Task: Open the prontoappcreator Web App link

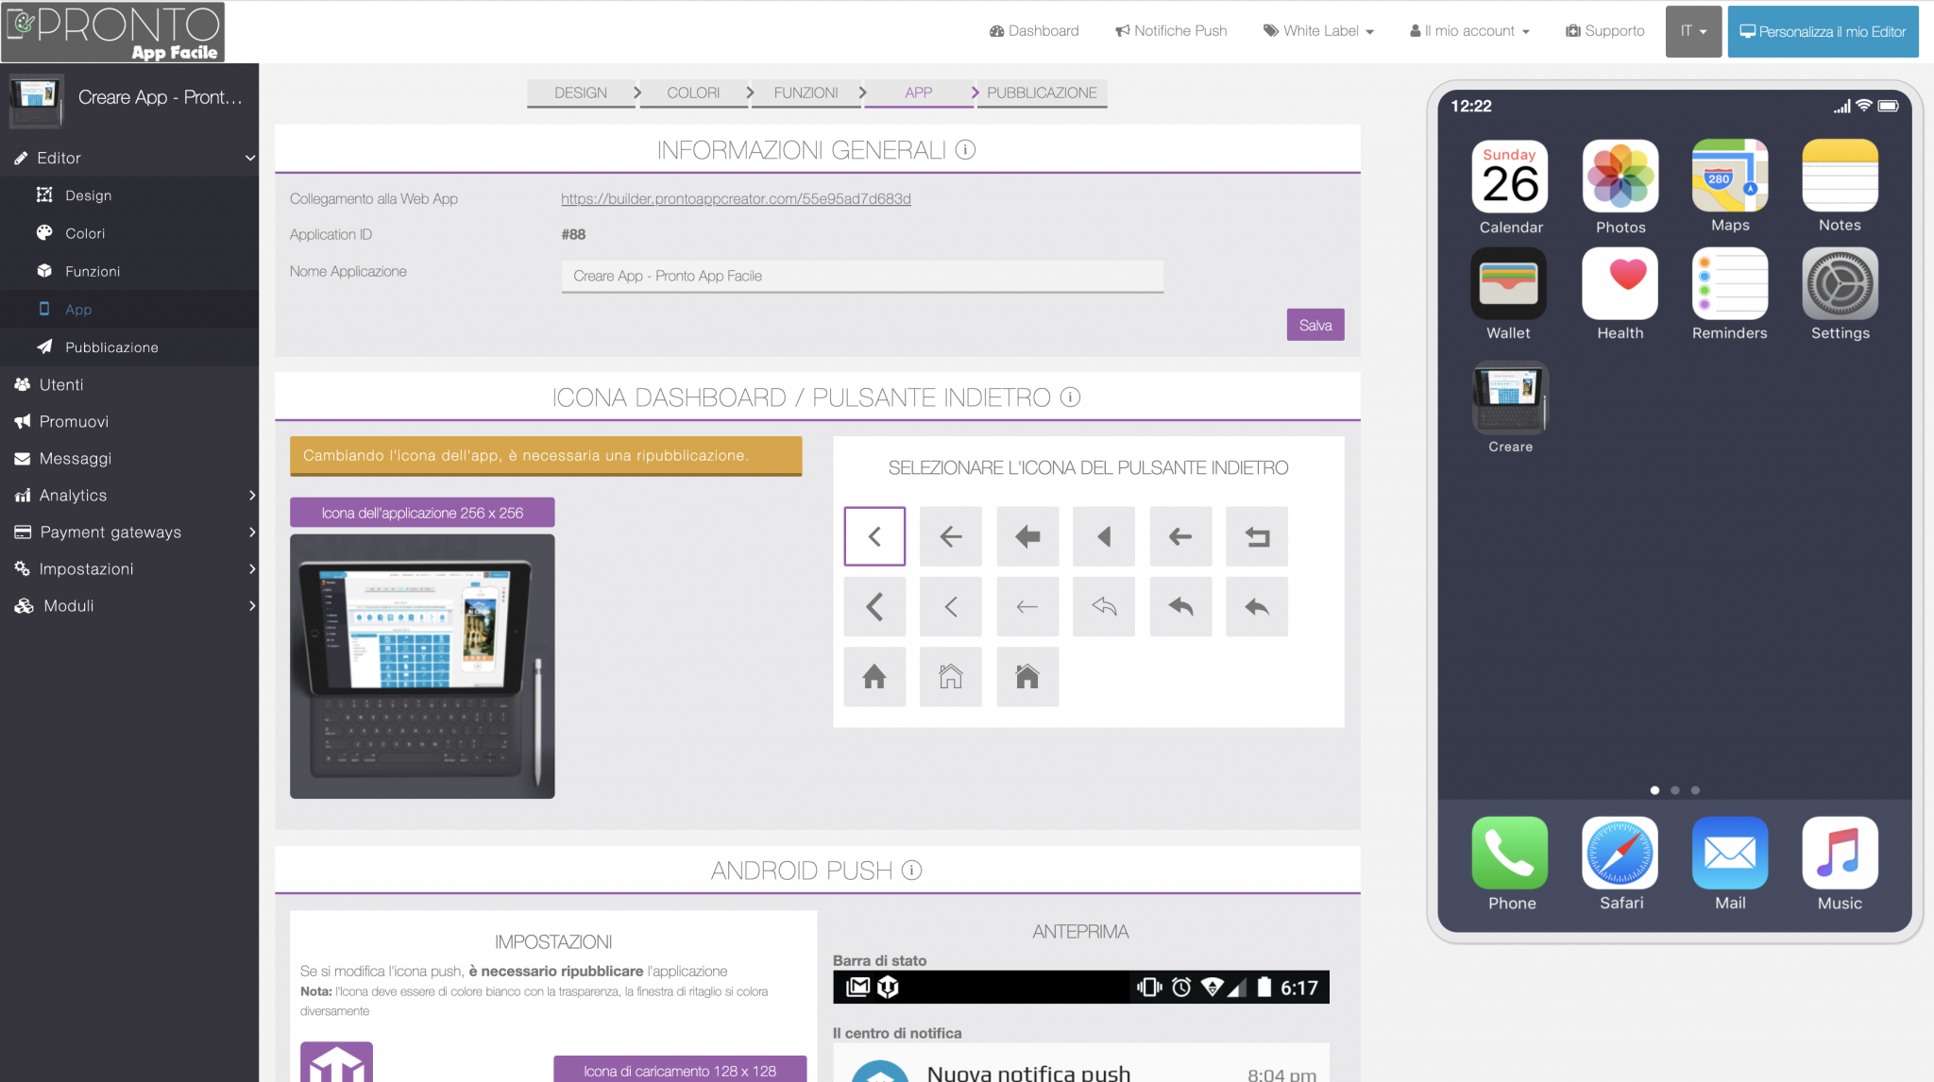Action: tap(735, 198)
